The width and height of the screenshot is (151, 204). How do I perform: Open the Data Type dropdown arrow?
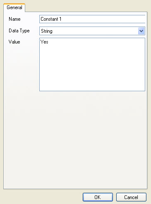coord(141,31)
